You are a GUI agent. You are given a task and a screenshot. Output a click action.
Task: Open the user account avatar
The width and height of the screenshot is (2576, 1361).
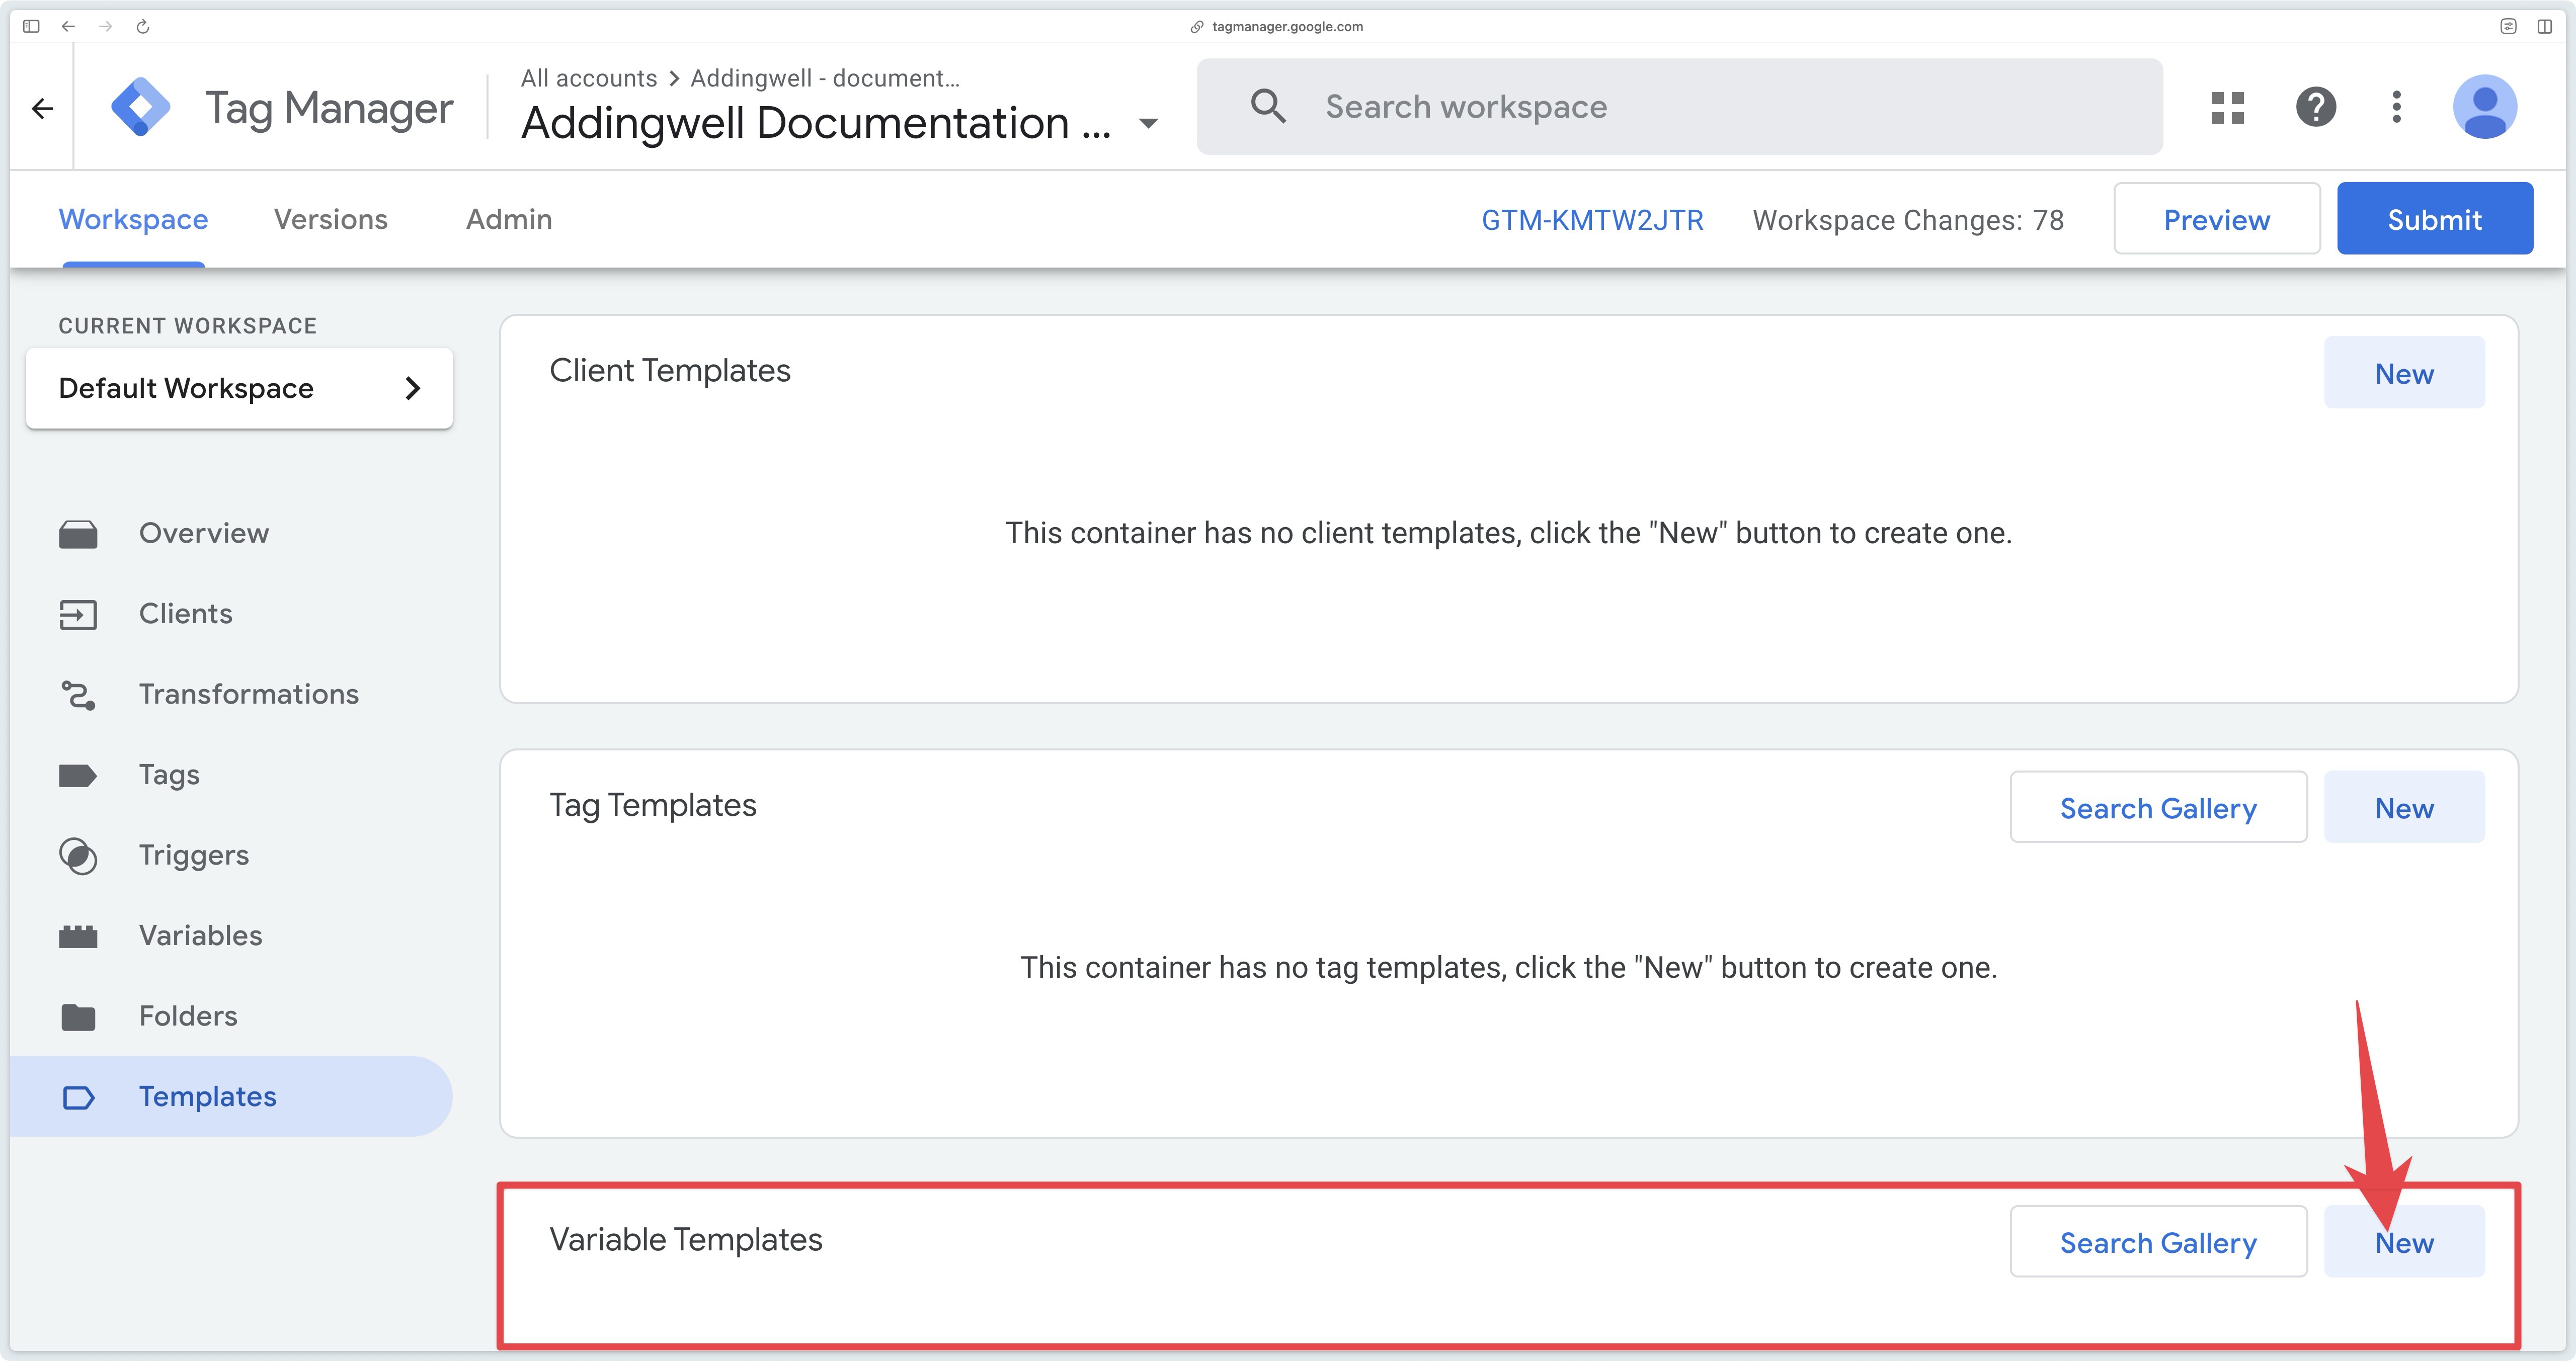tap(2485, 107)
